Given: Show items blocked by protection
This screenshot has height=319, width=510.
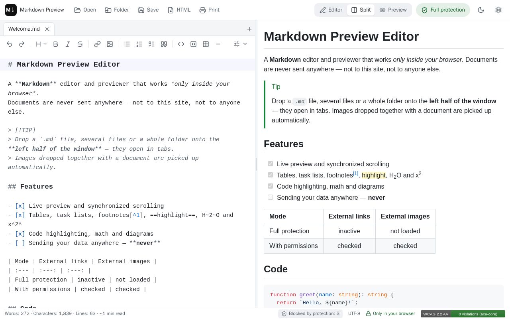Looking at the screenshot, I should 310,314.
